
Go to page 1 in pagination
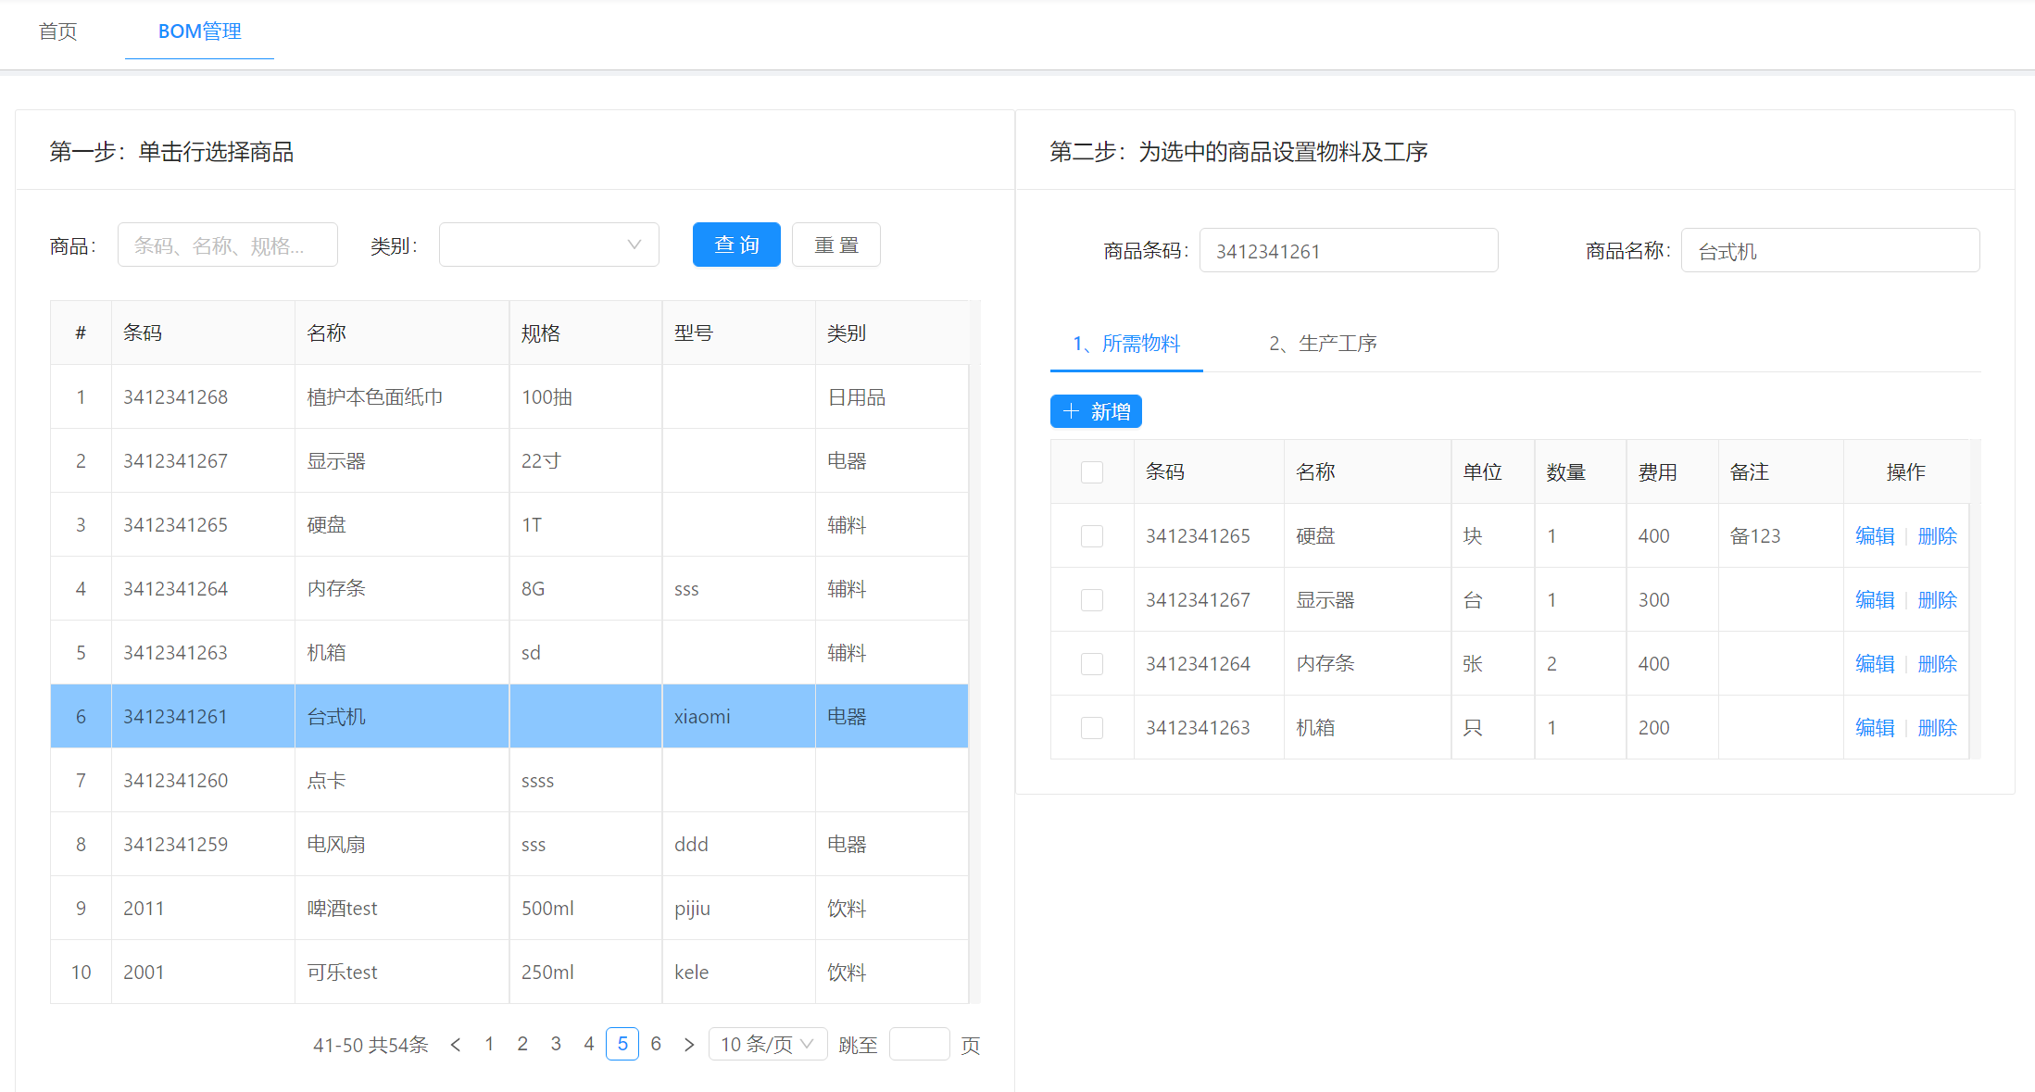click(x=489, y=1044)
